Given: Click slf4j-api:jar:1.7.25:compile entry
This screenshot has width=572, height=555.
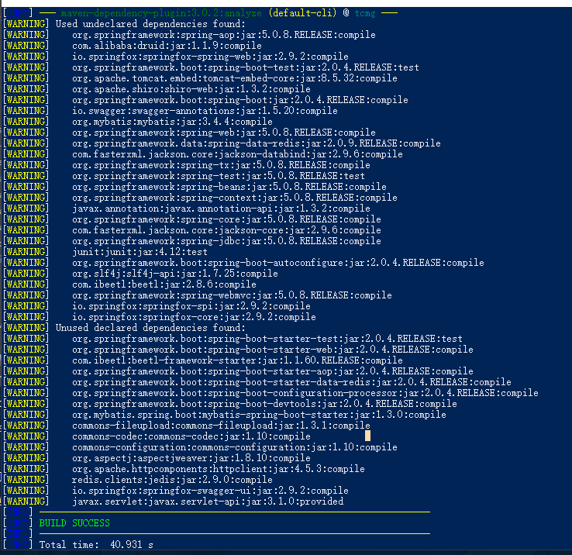Looking at the screenshot, I should [174, 274].
